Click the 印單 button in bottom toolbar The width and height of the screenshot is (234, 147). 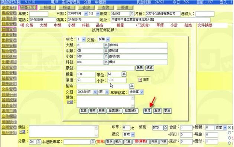(x=127, y=141)
